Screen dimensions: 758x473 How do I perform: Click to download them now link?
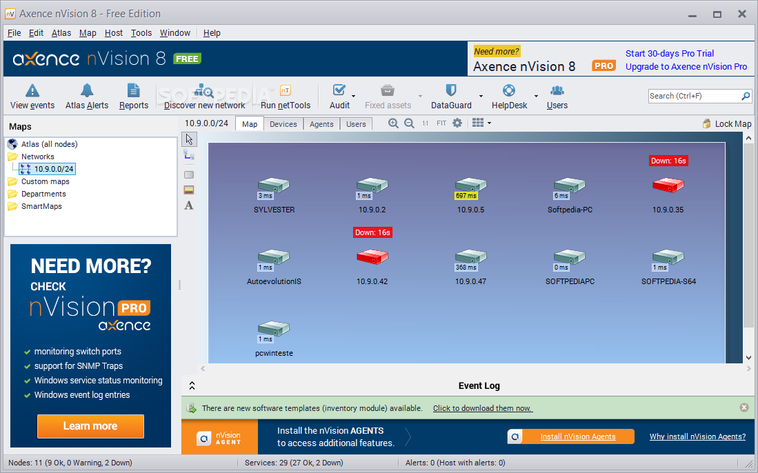[482, 408]
